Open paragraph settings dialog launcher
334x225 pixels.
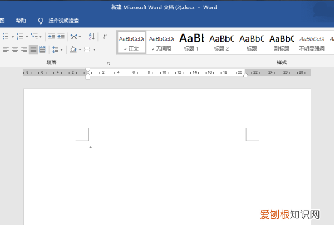109,63
